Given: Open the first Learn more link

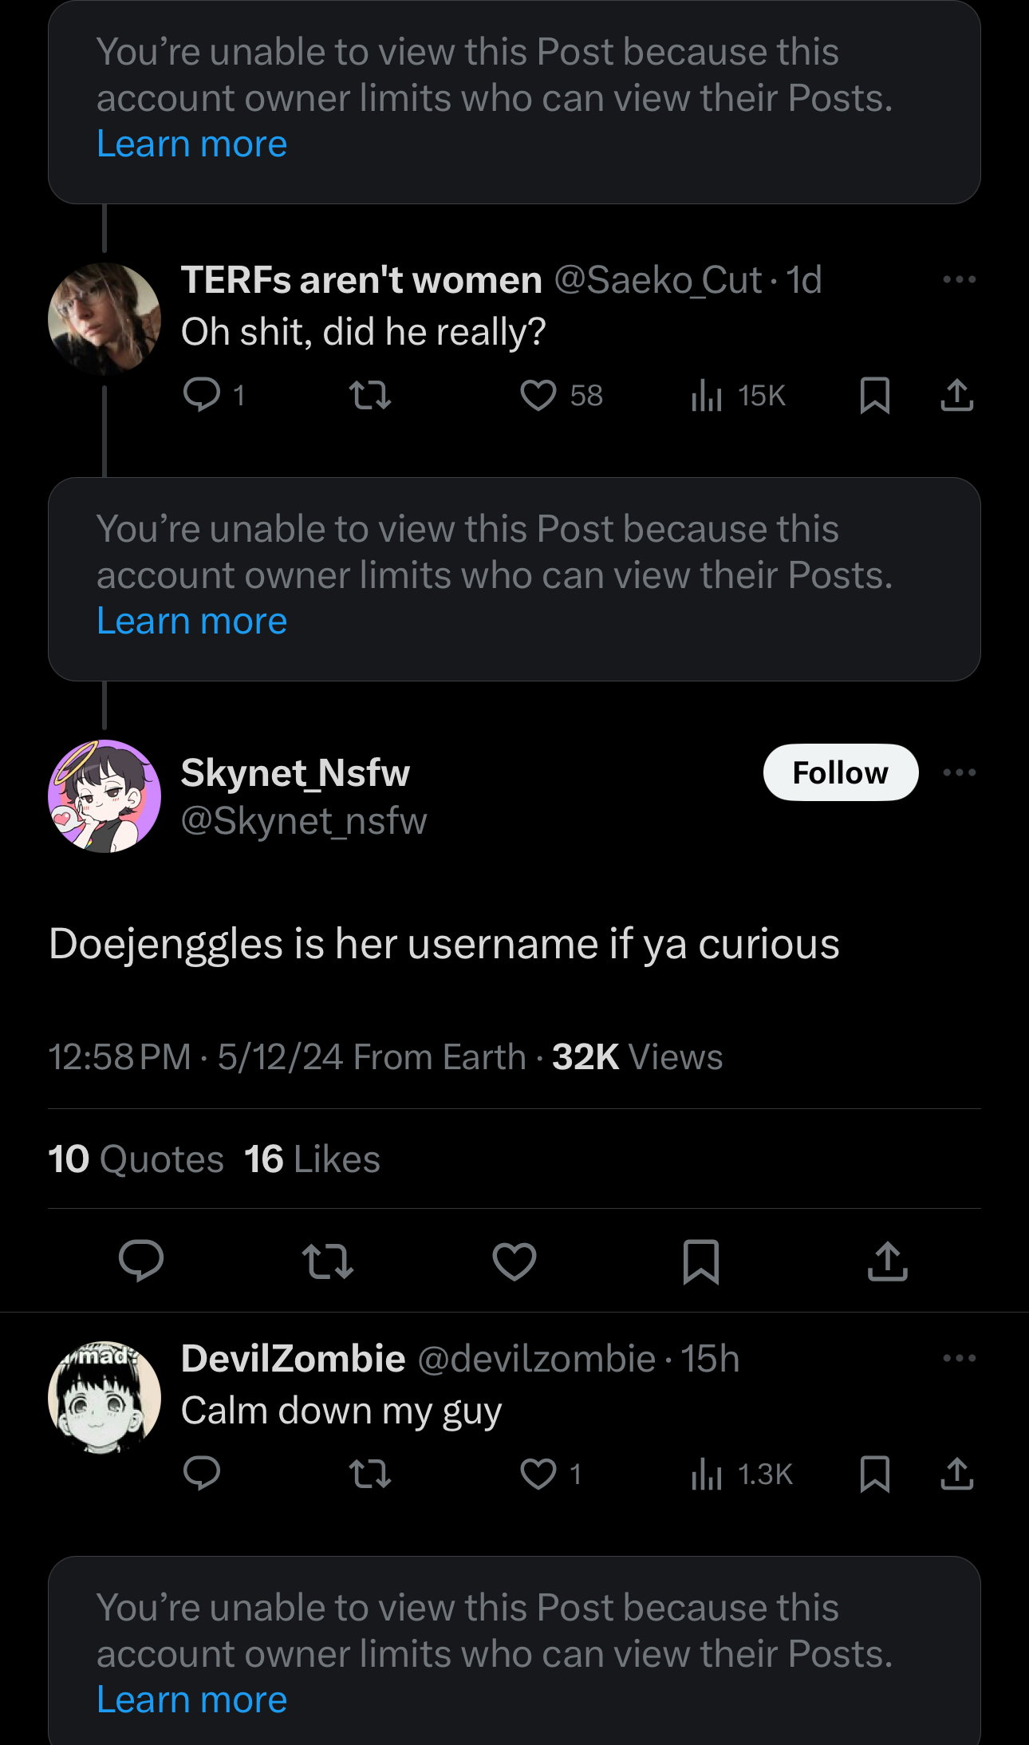Looking at the screenshot, I should [x=191, y=144].
